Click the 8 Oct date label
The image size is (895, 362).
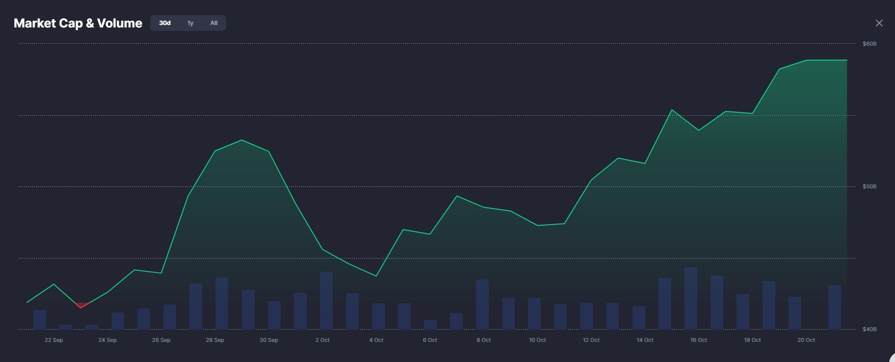click(x=484, y=340)
